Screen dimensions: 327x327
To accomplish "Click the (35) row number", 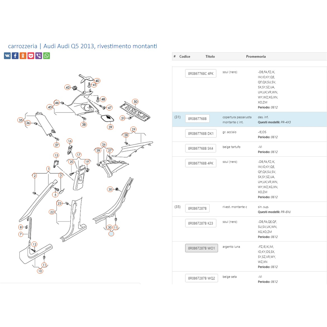I will pyautogui.click(x=178, y=207).
